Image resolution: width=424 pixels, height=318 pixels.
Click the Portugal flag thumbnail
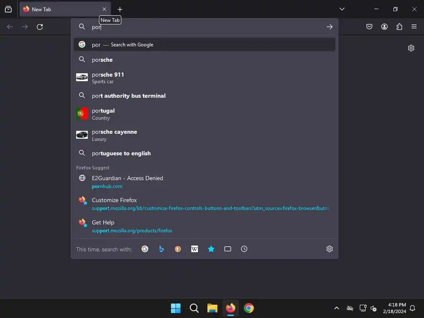(x=82, y=113)
